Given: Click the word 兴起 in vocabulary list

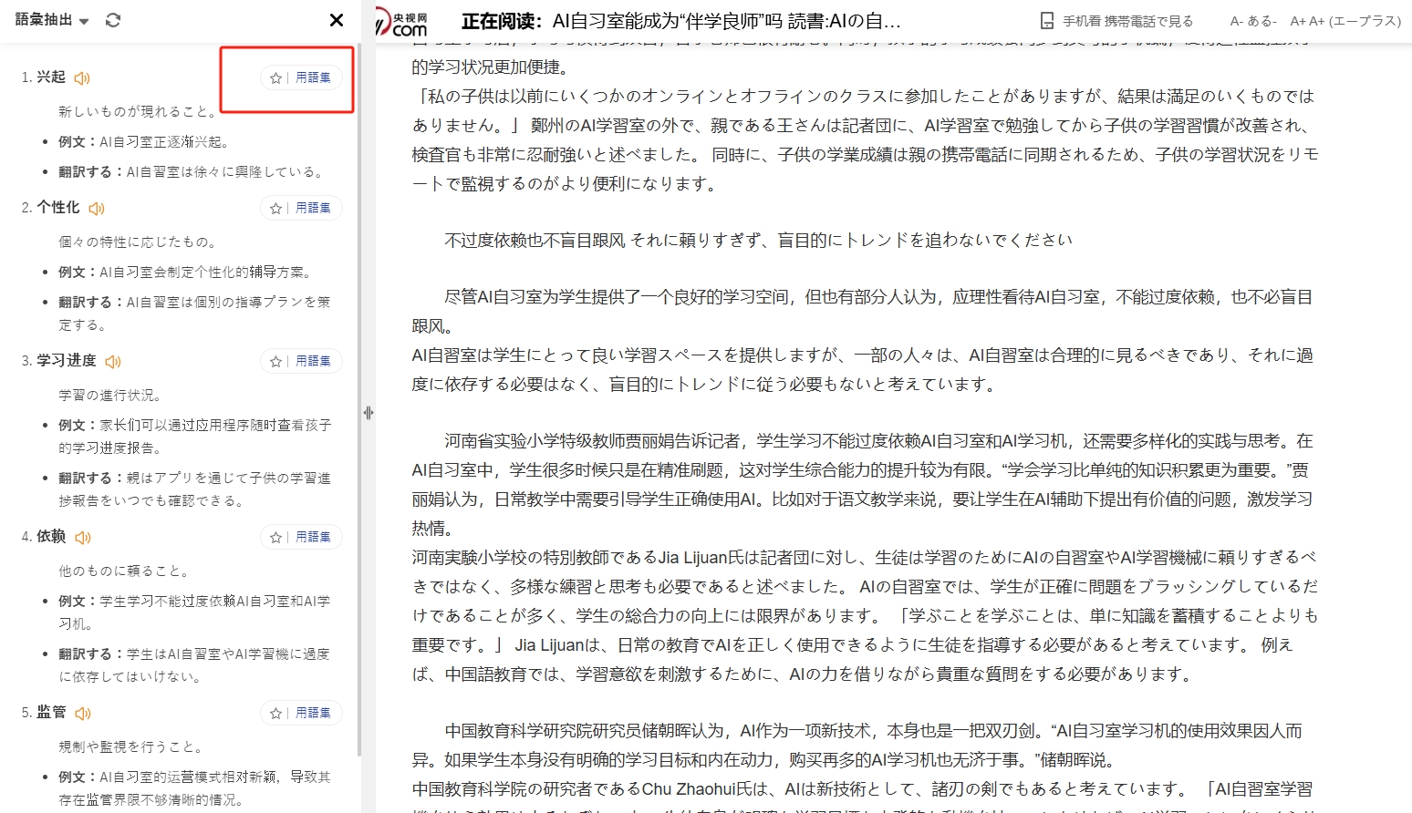Looking at the screenshot, I should click(x=51, y=77).
